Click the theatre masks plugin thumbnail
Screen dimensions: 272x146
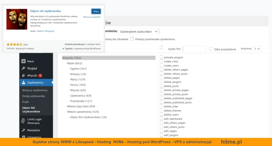tap(17, 19)
